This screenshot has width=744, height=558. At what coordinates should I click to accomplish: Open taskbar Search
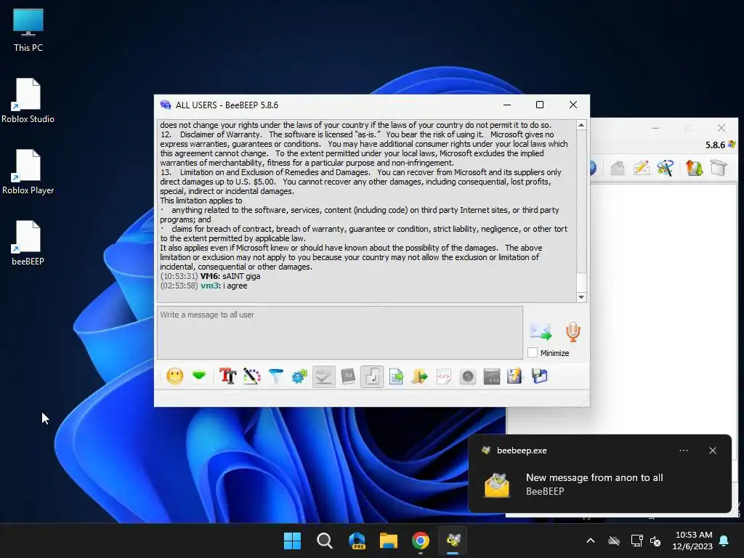(x=325, y=541)
